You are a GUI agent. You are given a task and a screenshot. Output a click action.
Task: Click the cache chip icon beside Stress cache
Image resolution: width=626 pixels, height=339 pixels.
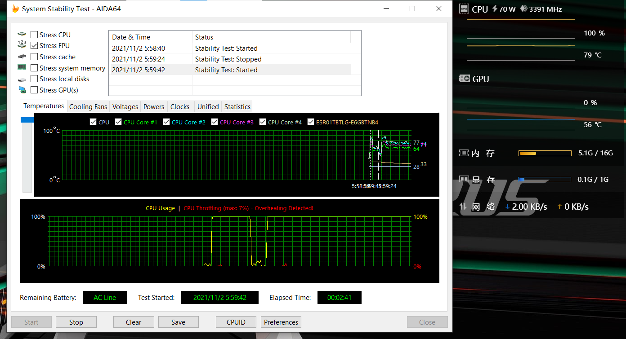tap(22, 57)
